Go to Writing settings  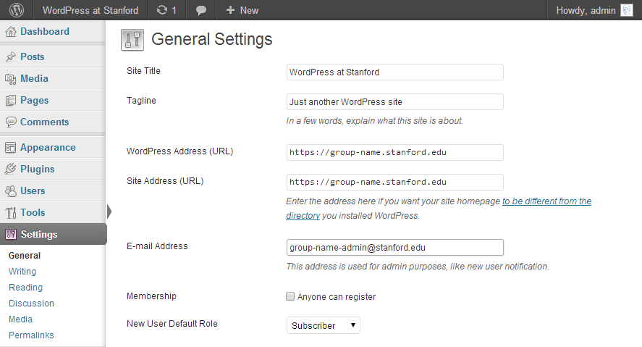tap(22, 272)
